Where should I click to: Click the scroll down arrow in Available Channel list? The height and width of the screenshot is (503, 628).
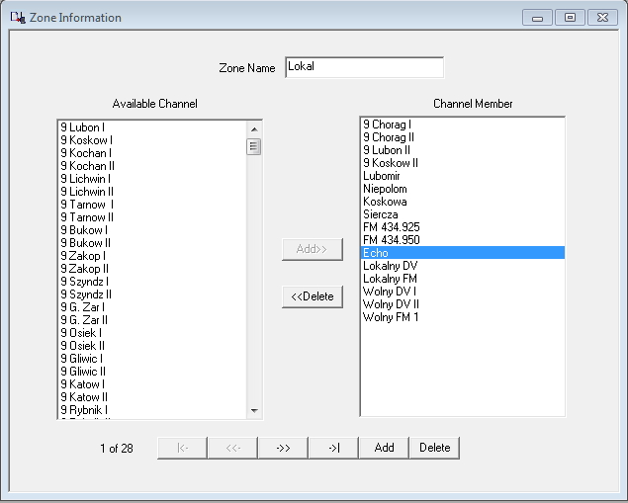point(254,410)
